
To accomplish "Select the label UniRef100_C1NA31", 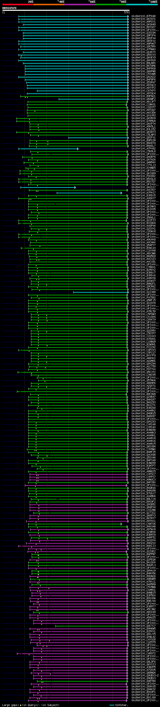I will 143,104.
